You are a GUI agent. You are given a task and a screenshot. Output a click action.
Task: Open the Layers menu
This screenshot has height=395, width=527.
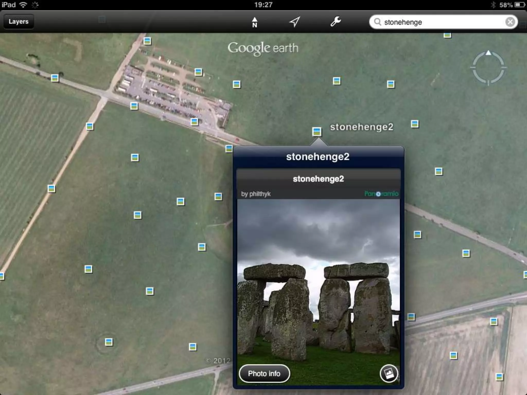tap(18, 22)
